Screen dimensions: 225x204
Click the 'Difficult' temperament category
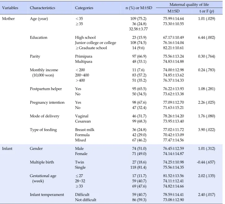pos(82,195)
